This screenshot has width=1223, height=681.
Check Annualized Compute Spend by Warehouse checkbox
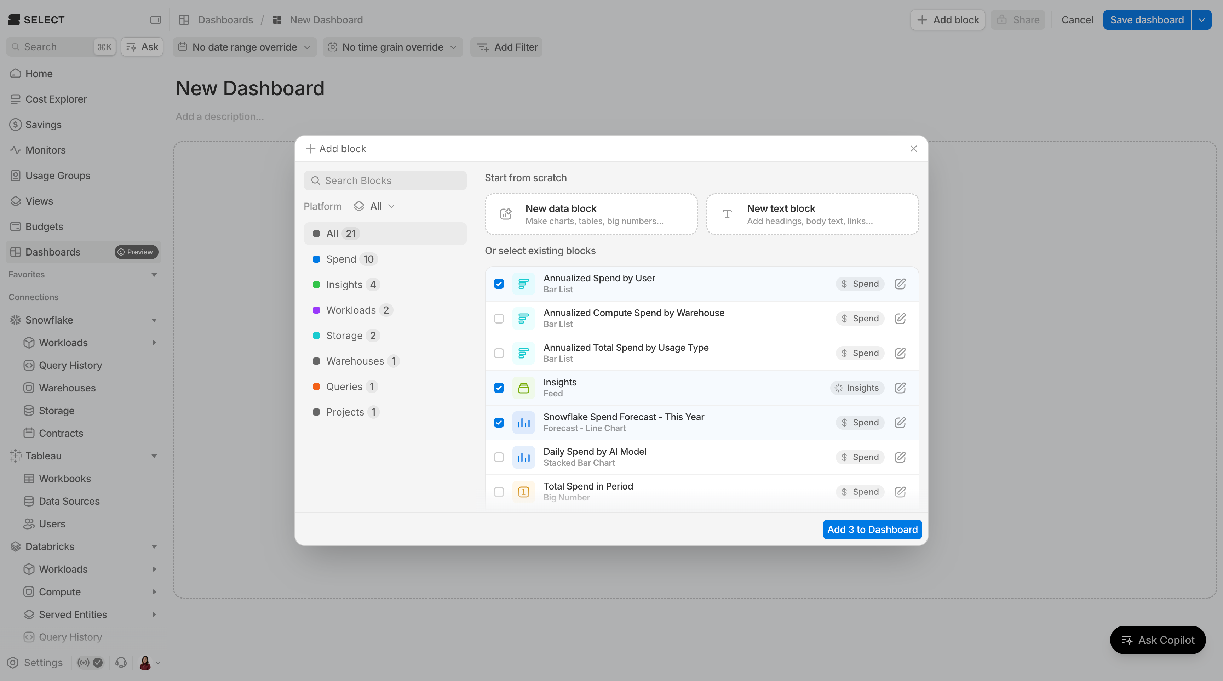[499, 318]
